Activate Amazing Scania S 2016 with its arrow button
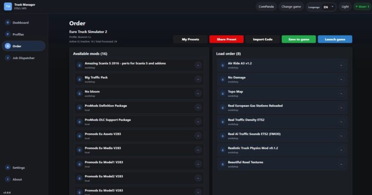This screenshot has width=372, height=195. pyautogui.click(x=198, y=65)
